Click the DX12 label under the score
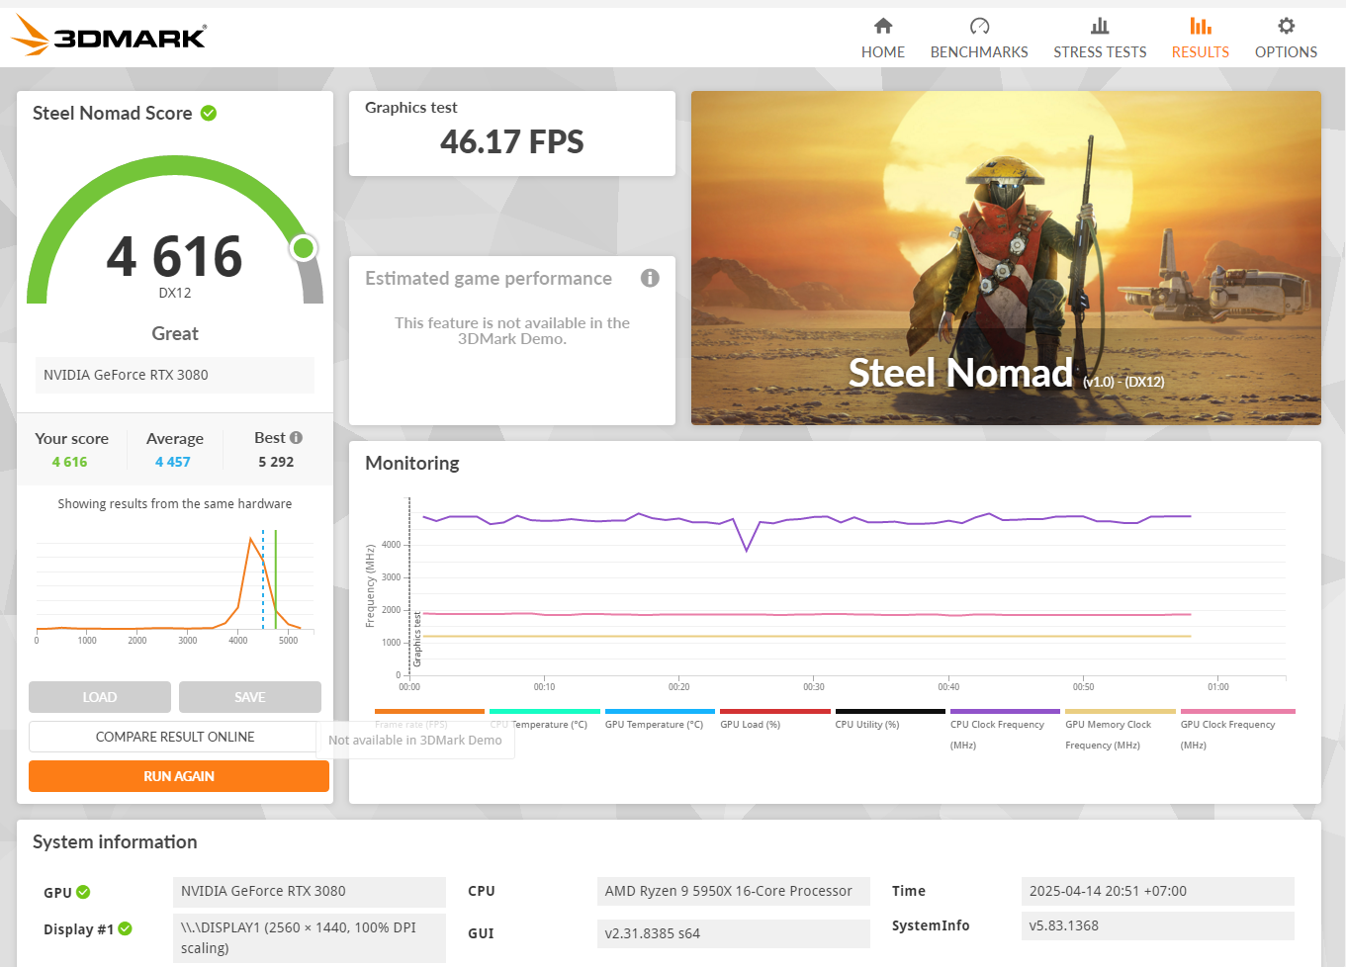The height and width of the screenshot is (967, 1346). (x=175, y=293)
